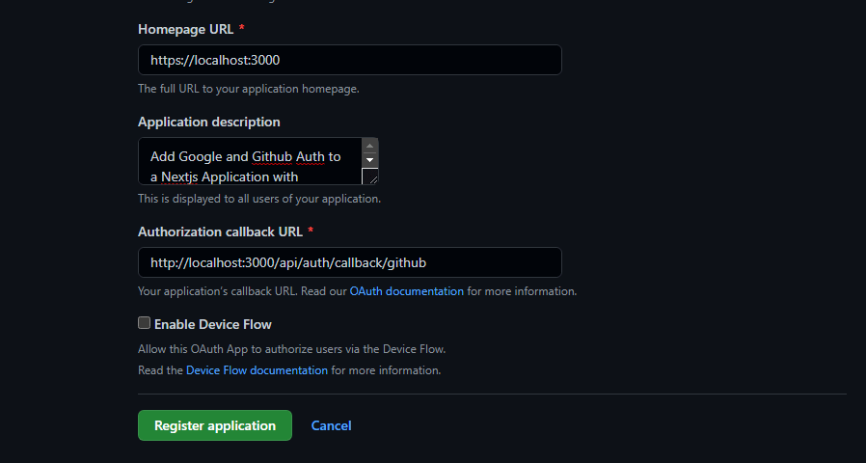
Task: Click the description textarea resize handle
Action: tap(370, 177)
